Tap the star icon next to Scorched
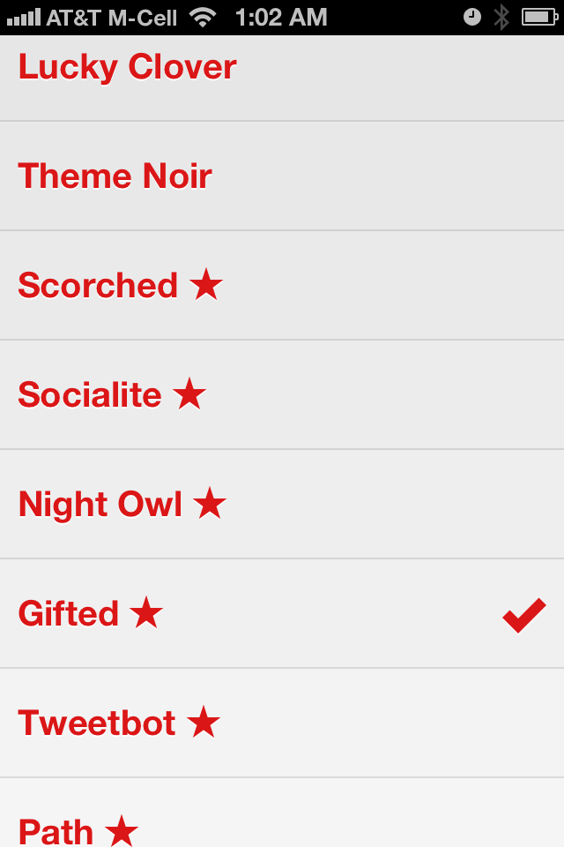The width and height of the screenshot is (564, 847). (206, 285)
